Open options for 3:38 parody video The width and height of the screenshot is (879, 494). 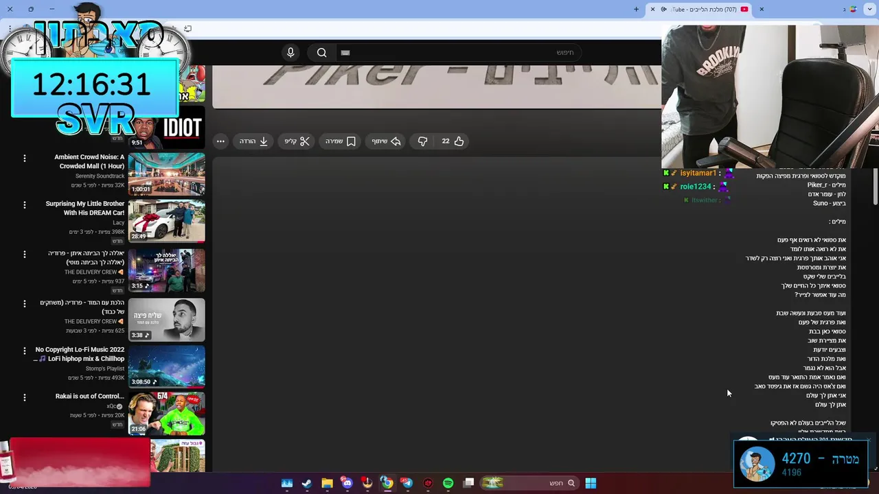pos(25,303)
